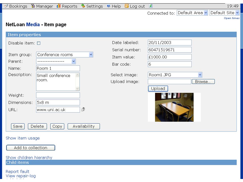
Task: Click the green refresh icon in menu bar
Action: coord(151,6)
